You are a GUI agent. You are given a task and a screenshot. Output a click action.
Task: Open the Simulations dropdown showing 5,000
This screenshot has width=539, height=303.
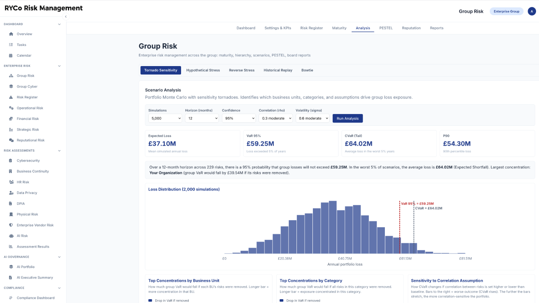pos(165,119)
